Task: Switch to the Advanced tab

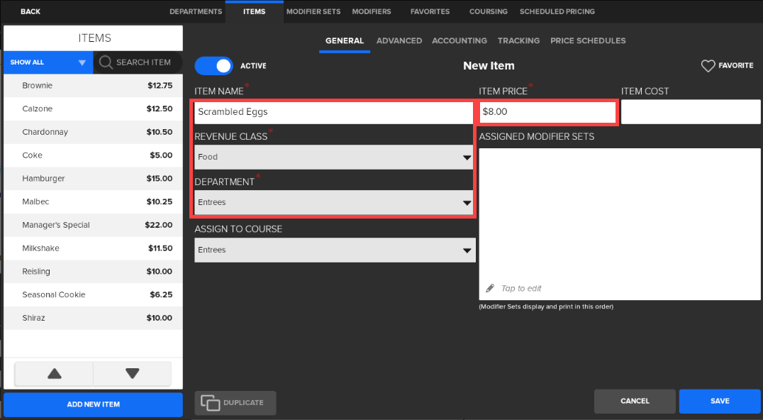Action: click(399, 41)
